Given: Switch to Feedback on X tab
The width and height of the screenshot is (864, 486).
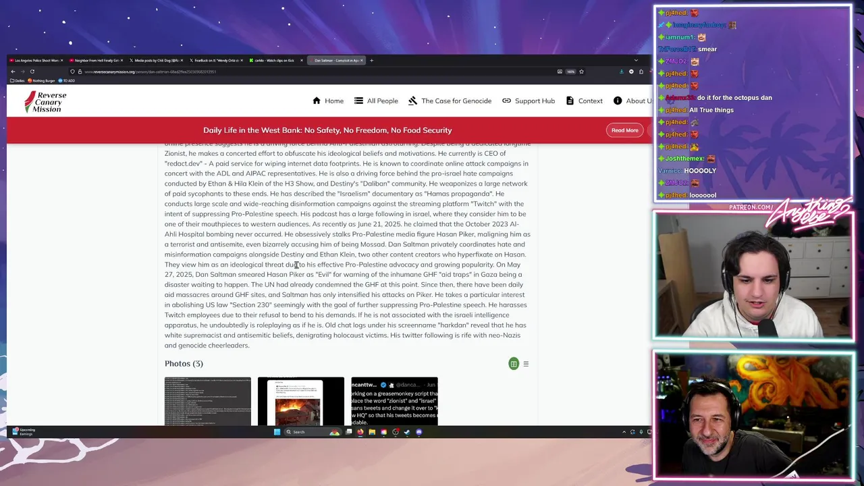Looking at the screenshot, I should click(x=215, y=60).
